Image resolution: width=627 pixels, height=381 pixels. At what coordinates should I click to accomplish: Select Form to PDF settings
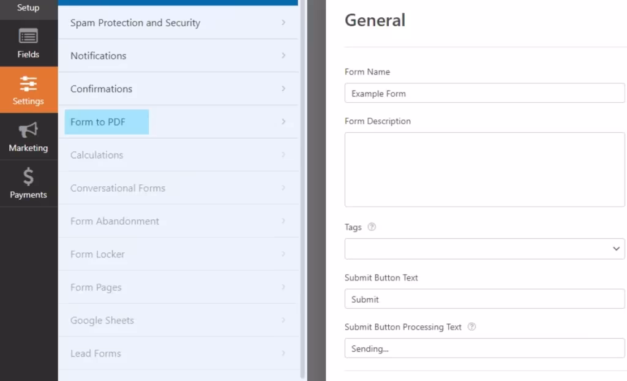[98, 122]
